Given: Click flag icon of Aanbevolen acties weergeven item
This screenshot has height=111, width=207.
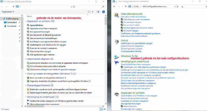Looking at the screenshot, I should 28,101.
